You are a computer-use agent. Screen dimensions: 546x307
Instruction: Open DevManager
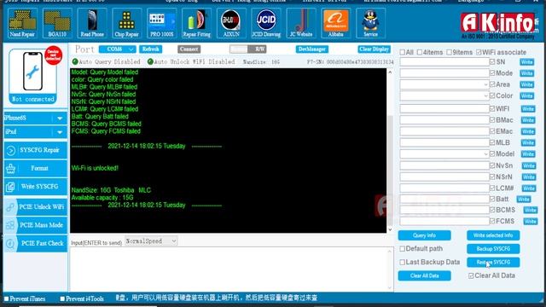point(311,49)
